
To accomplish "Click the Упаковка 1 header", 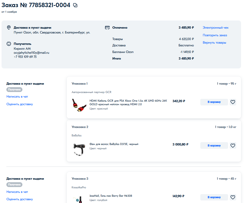I will click(x=80, y=84).
